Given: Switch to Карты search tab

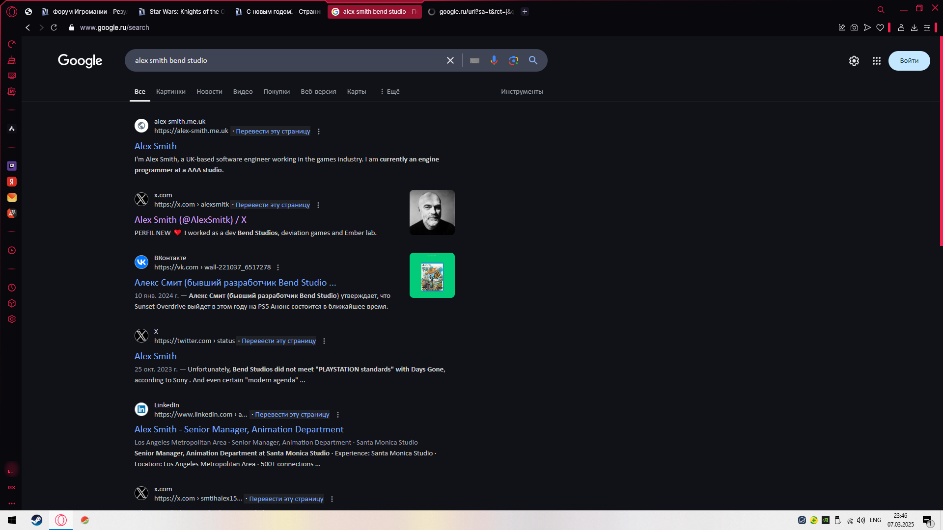Looking at the screenshot, I should [357, 92].
